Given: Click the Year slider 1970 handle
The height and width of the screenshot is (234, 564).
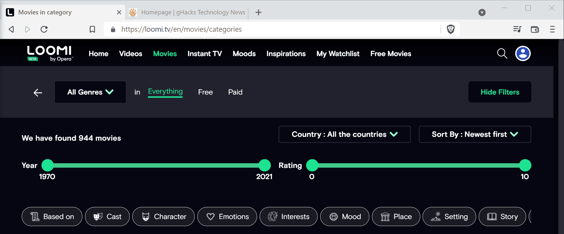Looking at the screenshot, I should coord(48,165).
